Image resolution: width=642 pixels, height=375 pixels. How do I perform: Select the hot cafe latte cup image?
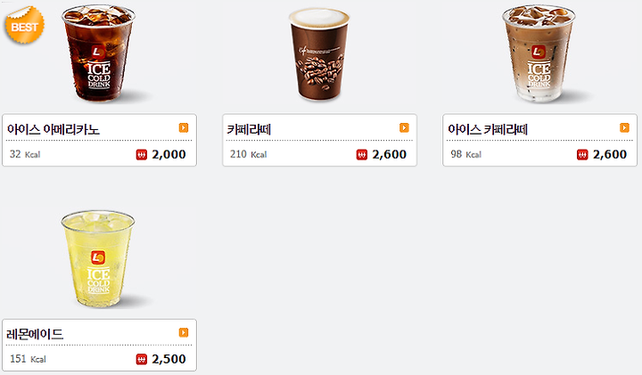[x=319, y=54]
